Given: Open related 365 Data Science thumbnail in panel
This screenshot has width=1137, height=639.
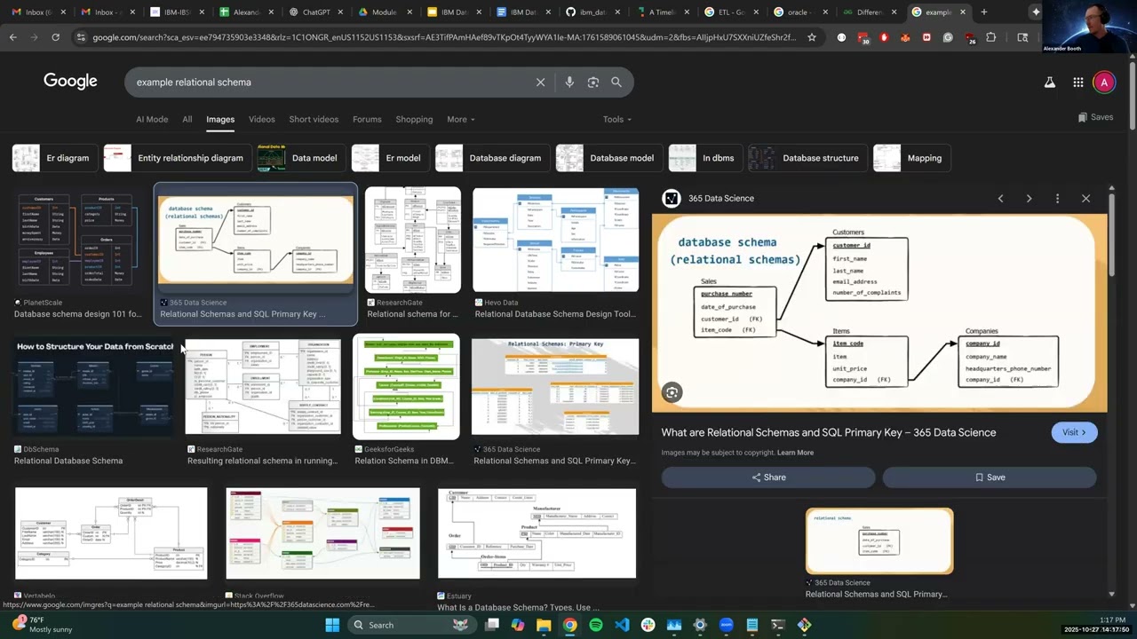Looking at the screenshot, I should pos(879,540).
